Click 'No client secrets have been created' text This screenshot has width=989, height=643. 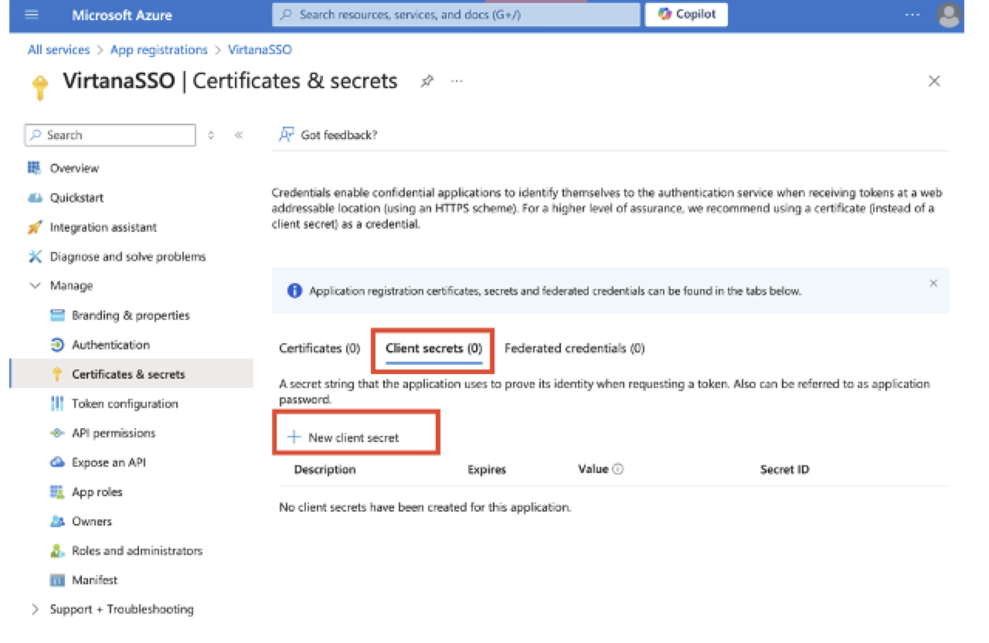pyautogui.click(x=425, y=508)
